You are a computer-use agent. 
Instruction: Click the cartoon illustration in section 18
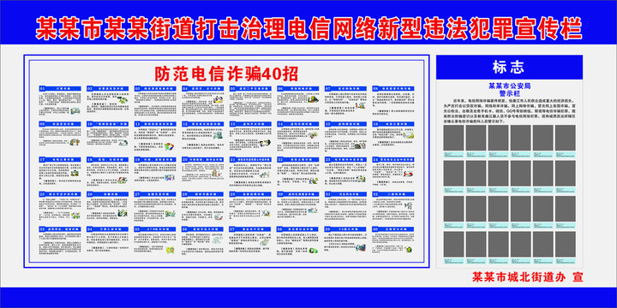pyautogui.click(x=123, y=180)
